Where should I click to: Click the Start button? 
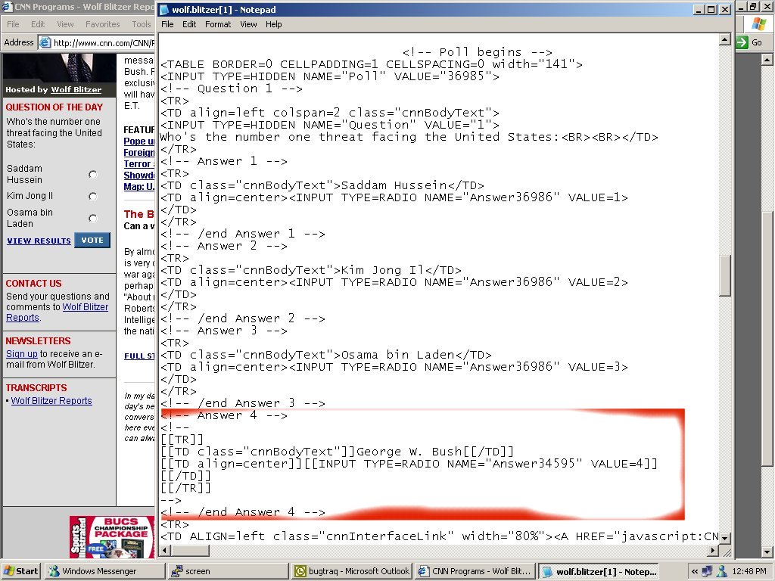(x=21, y=571)
